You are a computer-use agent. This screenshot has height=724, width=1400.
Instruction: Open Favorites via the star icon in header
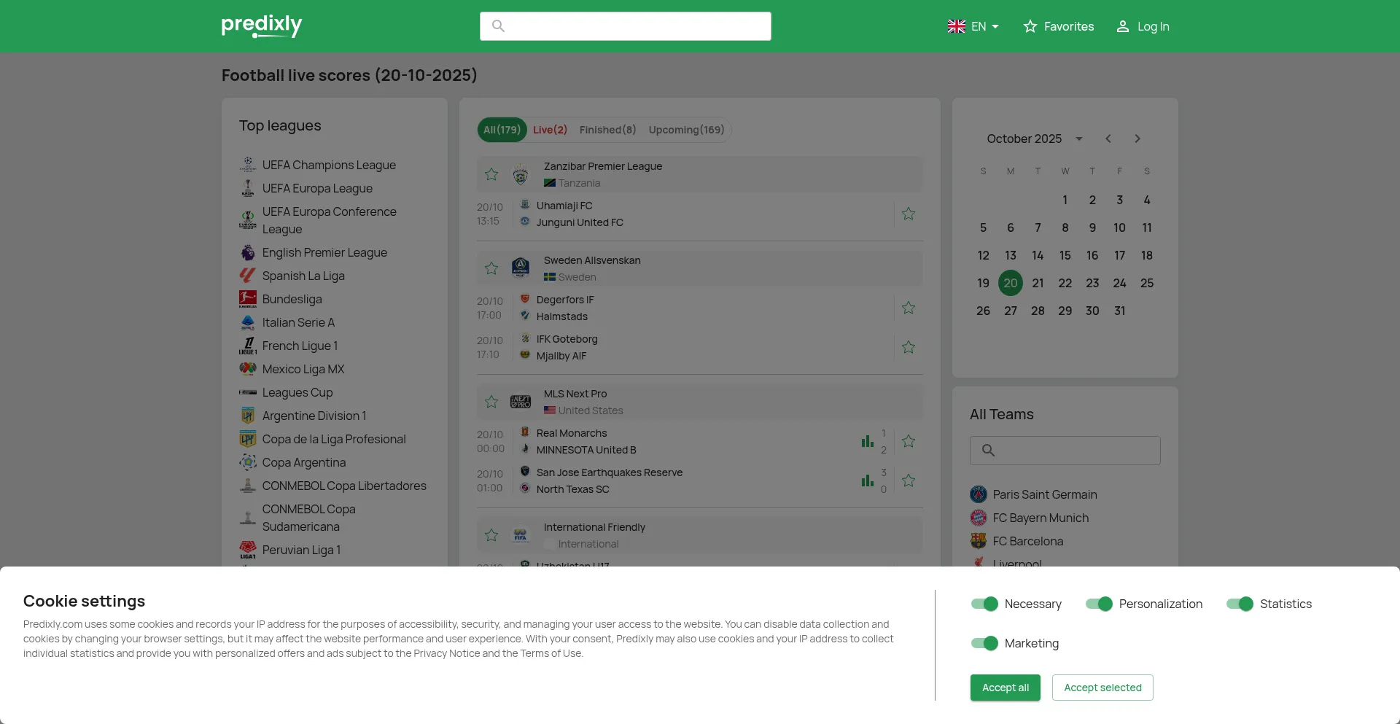tap(1030, 26)
